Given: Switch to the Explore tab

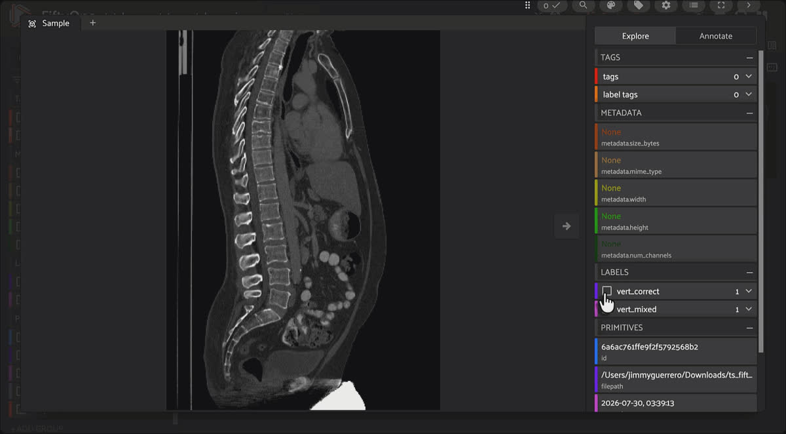Looking at the screenshot, I should (x=635, y=36).
